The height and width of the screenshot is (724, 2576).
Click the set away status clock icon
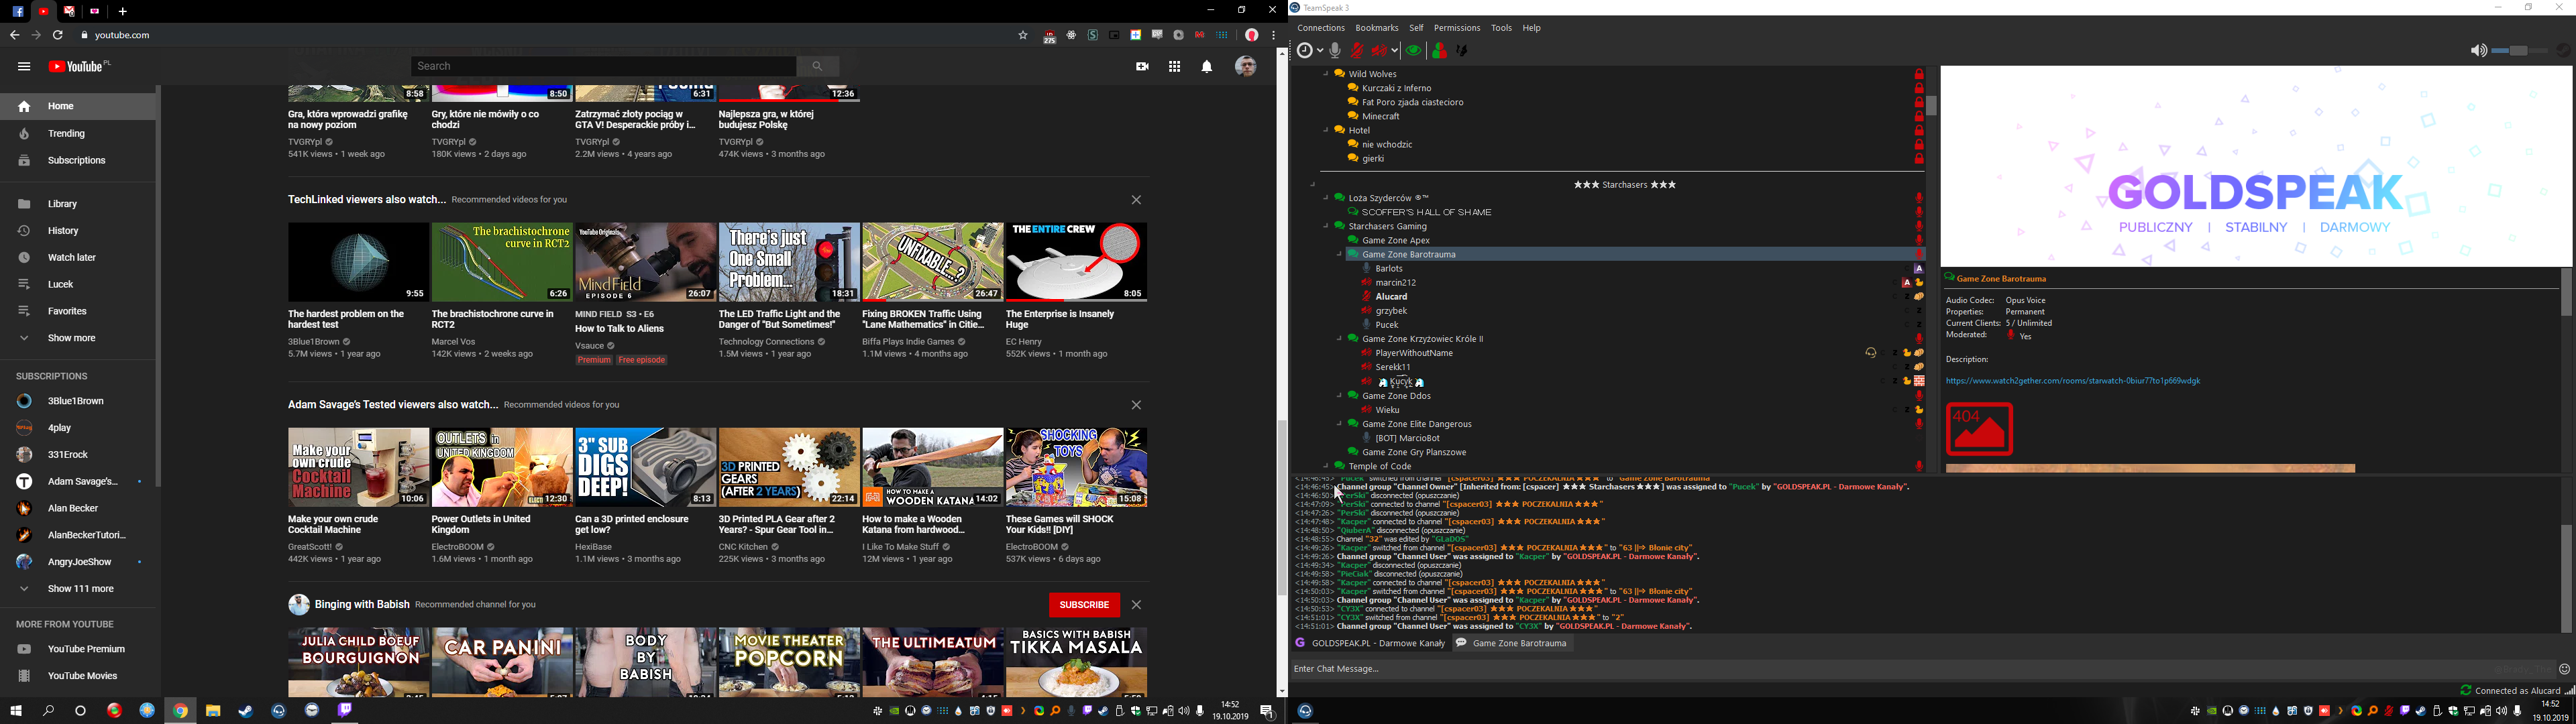(1304, 51)
